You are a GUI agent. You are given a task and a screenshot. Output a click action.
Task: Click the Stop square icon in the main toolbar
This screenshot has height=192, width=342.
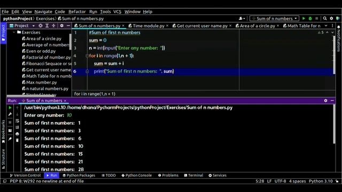(x=317, y=19)
